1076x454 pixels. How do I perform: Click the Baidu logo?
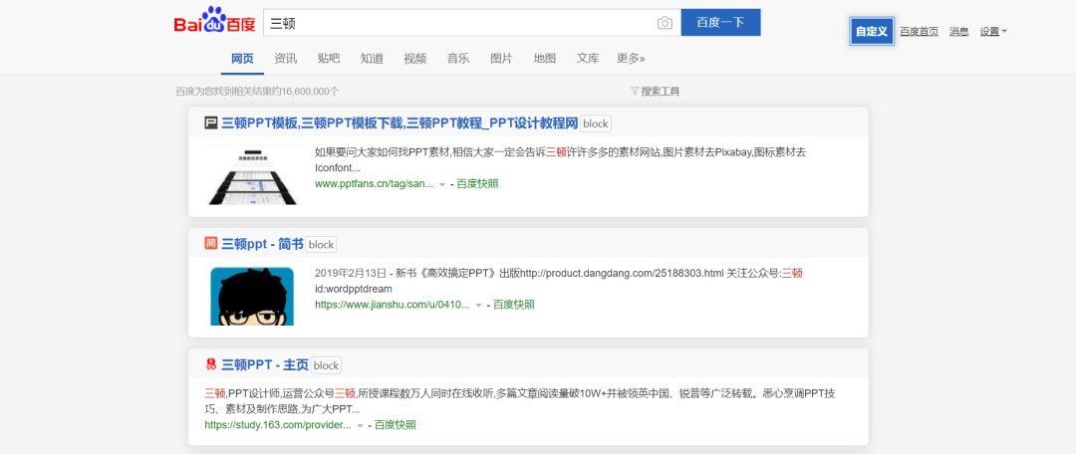pyautogui.click(x=214, y=21)
